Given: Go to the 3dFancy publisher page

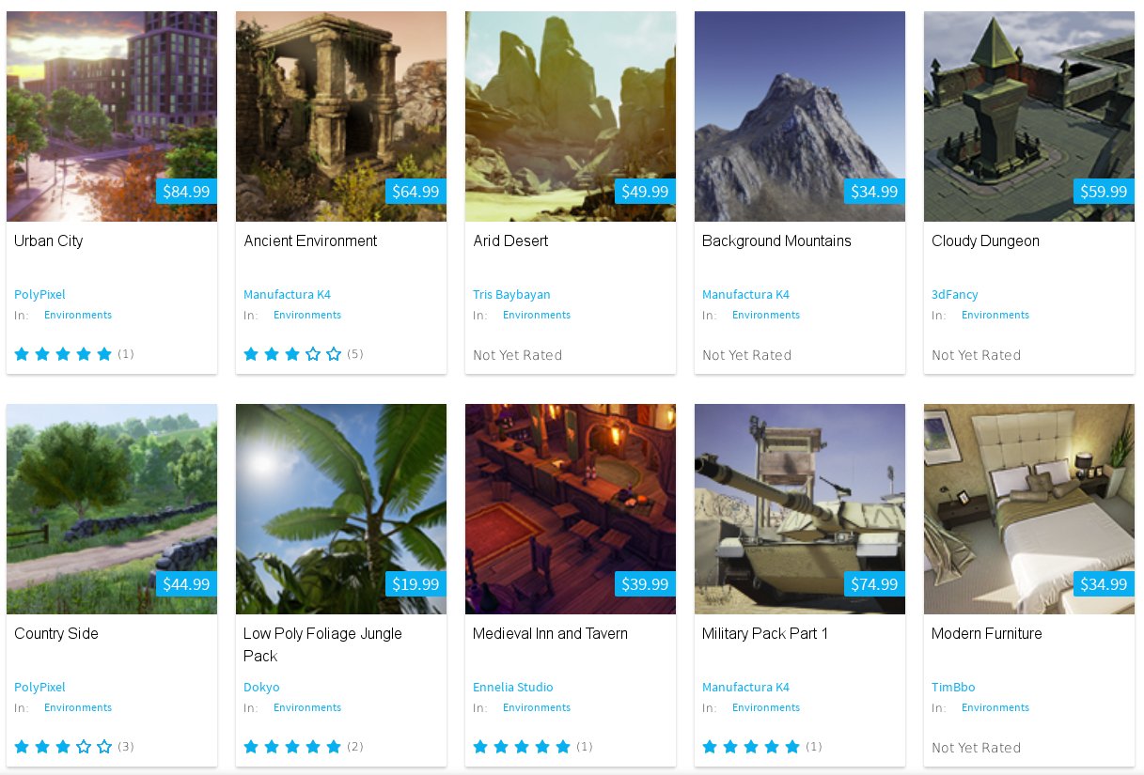Looking at the screenshot, I should [955, 294].
